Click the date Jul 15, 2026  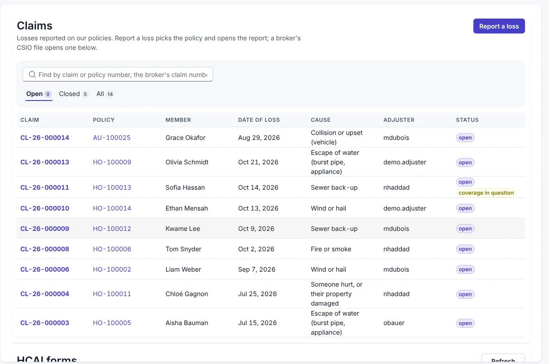click(x=257, y=323)
